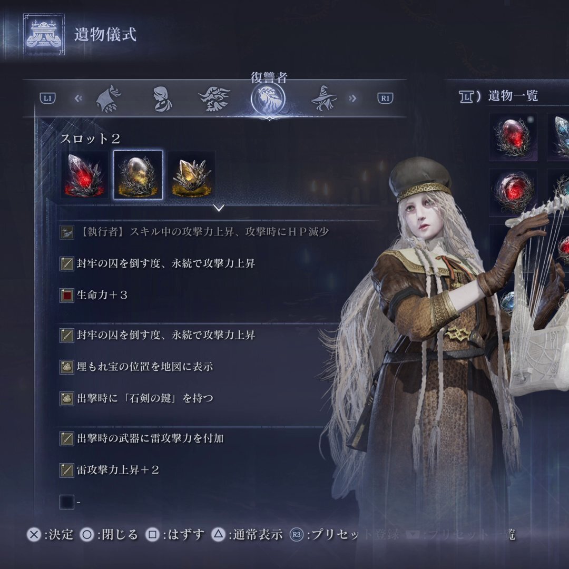
Task: Click the right double-chevron character arrow
Action: point(352,99)
